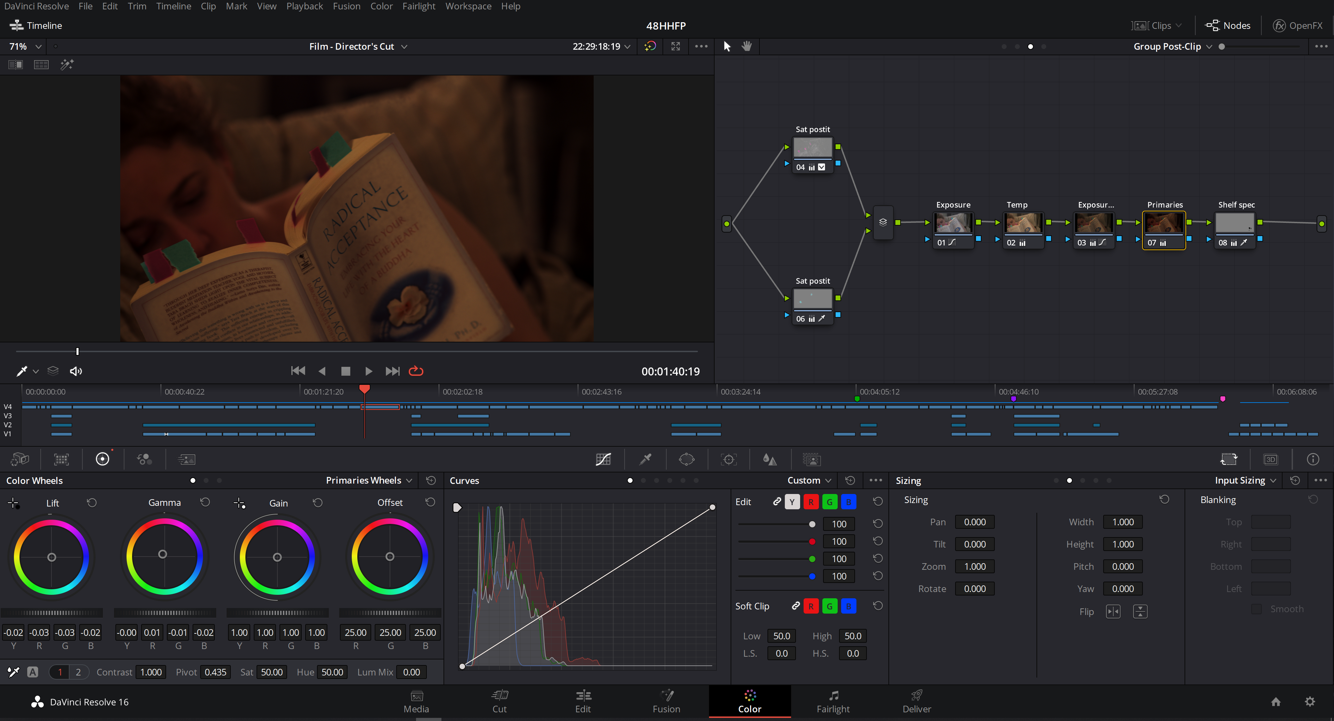This screenshot has height=721, width=1334.
Task: Click the loop playback icon
Action: coord(416,371)
